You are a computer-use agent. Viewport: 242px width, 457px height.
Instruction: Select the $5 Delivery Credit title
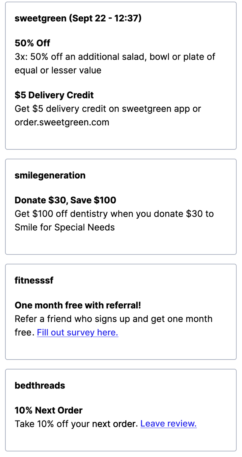click(54, 95)
